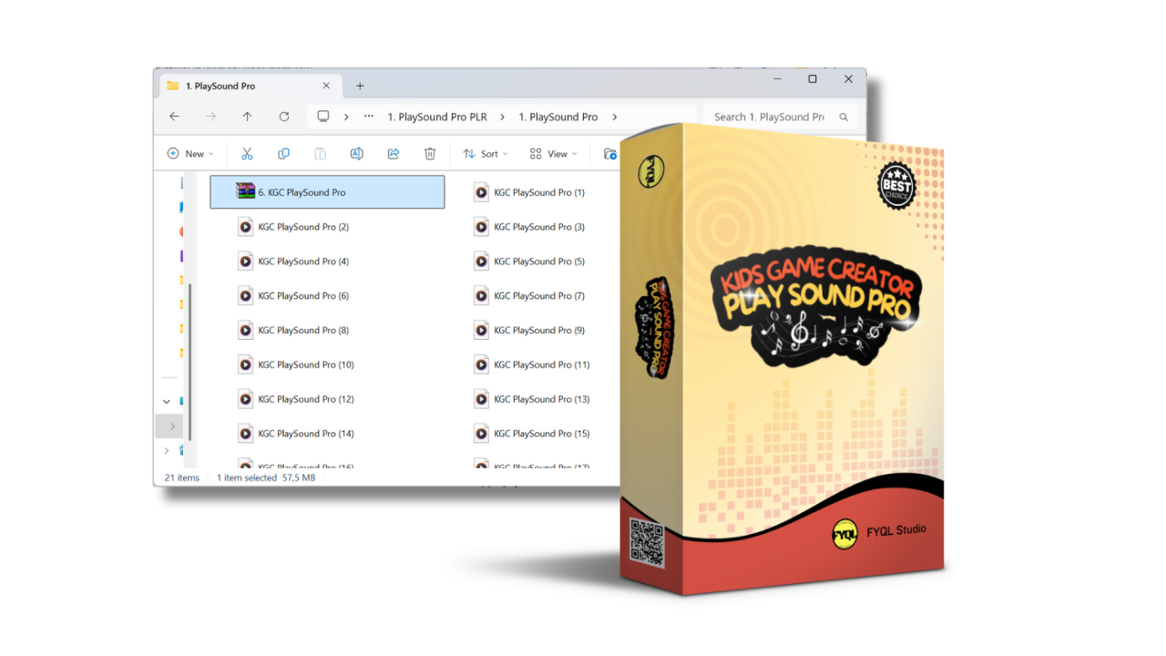
Task: Expand the bottom navigation pane tree node
Action: (x=167, y=450)
